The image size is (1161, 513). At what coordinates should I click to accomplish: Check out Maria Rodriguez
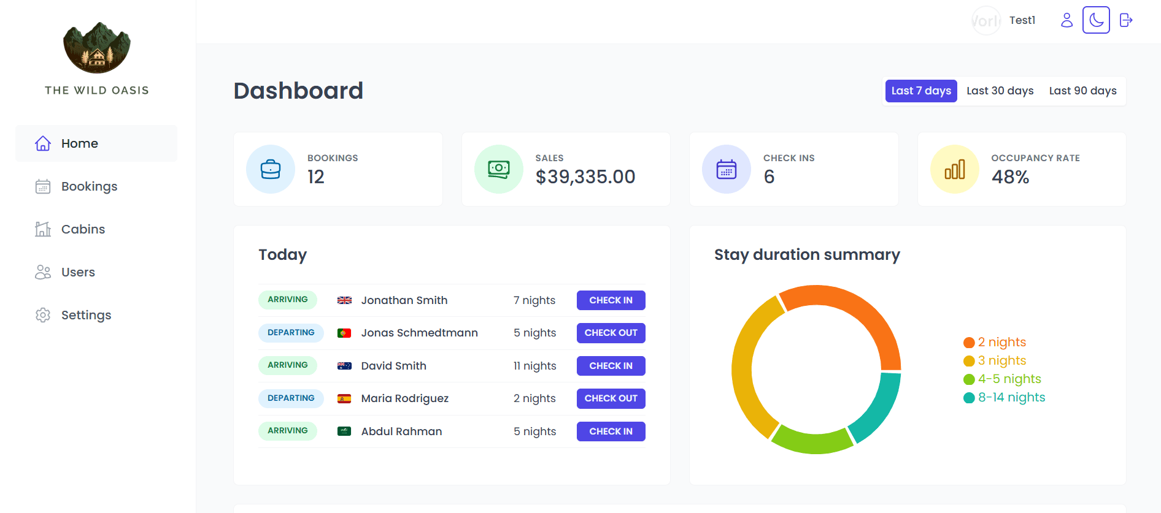[x=611, y=398]
